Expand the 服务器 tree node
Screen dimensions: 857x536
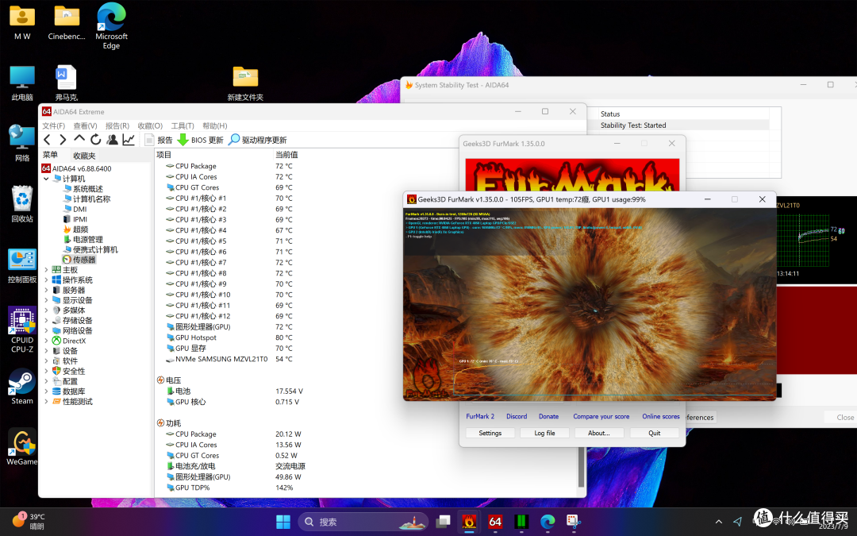pos(47,290)
